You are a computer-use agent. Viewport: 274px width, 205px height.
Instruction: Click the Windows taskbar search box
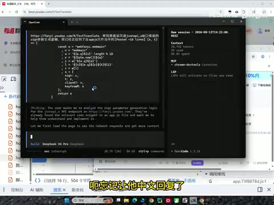(x=92, y=200)
